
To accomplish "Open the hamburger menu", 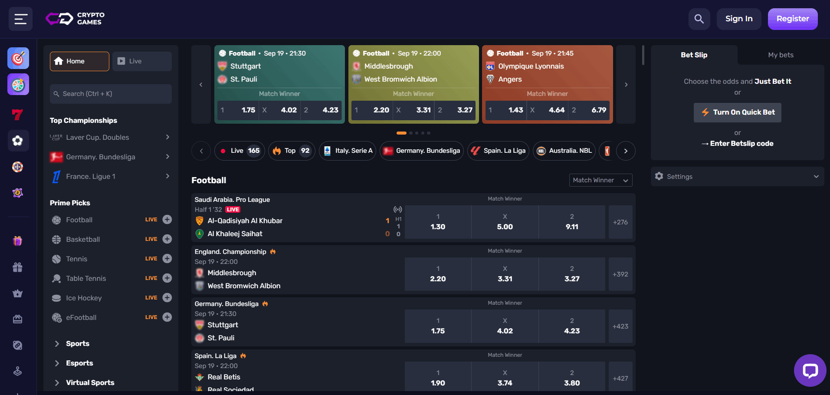I will [x=20, y=19].
